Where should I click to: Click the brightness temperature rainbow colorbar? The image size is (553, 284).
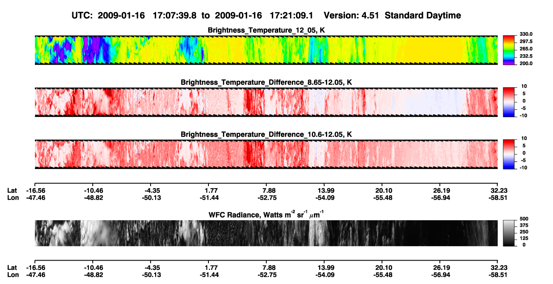click(x=509, y=50)
